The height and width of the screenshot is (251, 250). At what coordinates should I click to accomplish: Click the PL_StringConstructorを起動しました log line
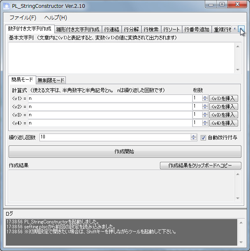coord(53,222)
